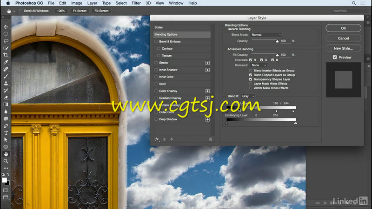Enable the Texture checkbox
The height and width of the screenshot is (209, 372).
point(159,56)
